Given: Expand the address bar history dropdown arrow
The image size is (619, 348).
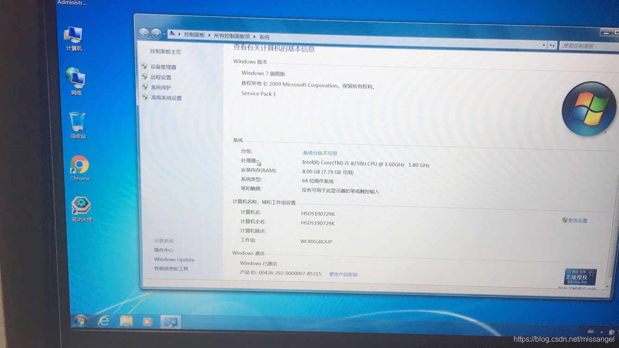Looking at the screenshot, I should [x=543, y=45].
